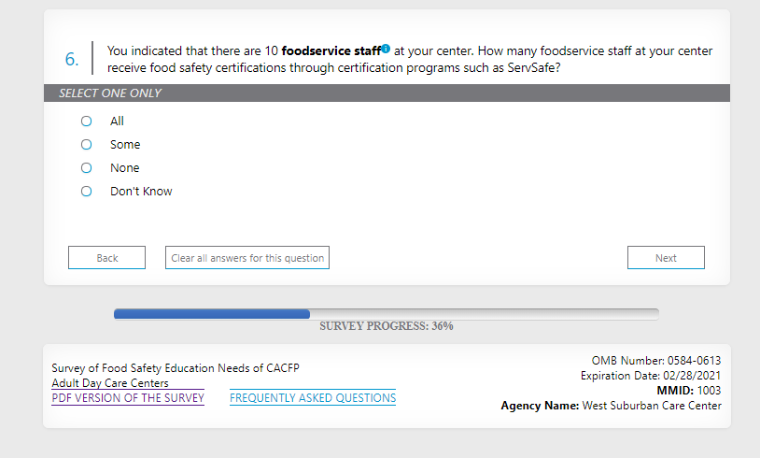This screenshot has height=458, width=760.
Task: Click the 'Some' answer label text
Action: pos(125,145)
